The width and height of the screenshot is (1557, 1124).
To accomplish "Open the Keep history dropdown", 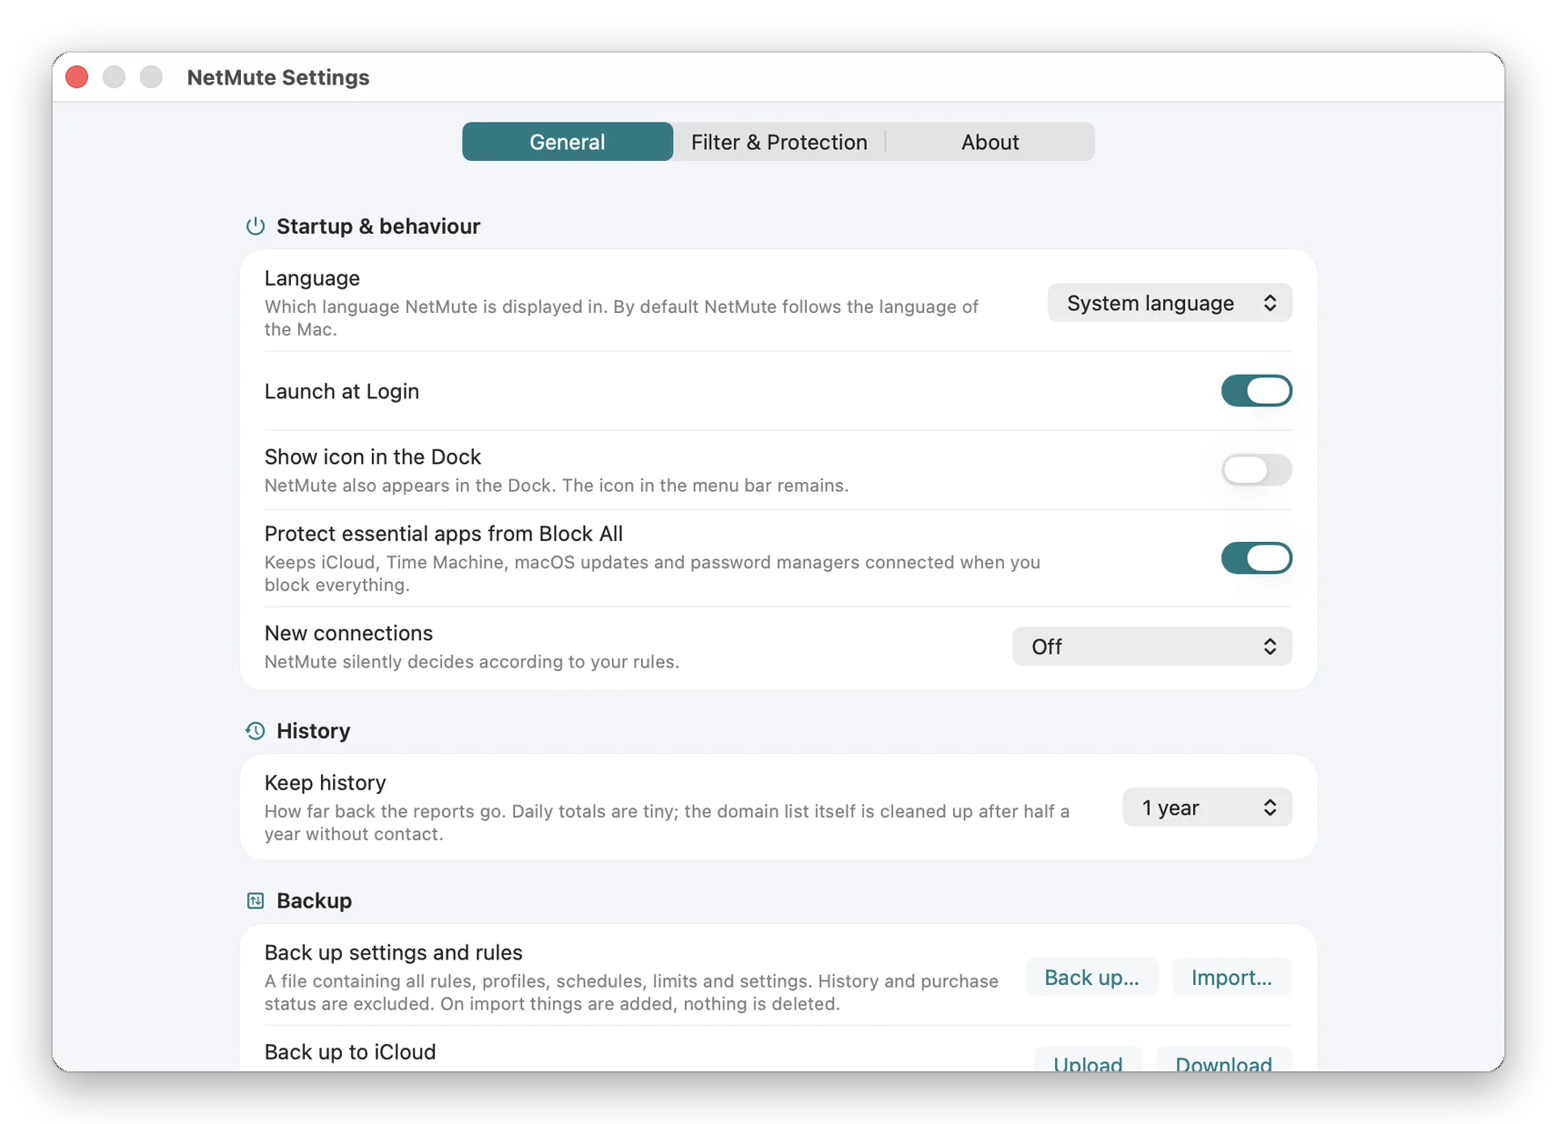I will tap(1207, 808).
